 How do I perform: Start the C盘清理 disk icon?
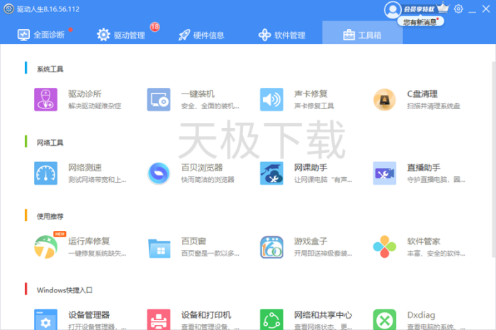(x=384, y=100)
